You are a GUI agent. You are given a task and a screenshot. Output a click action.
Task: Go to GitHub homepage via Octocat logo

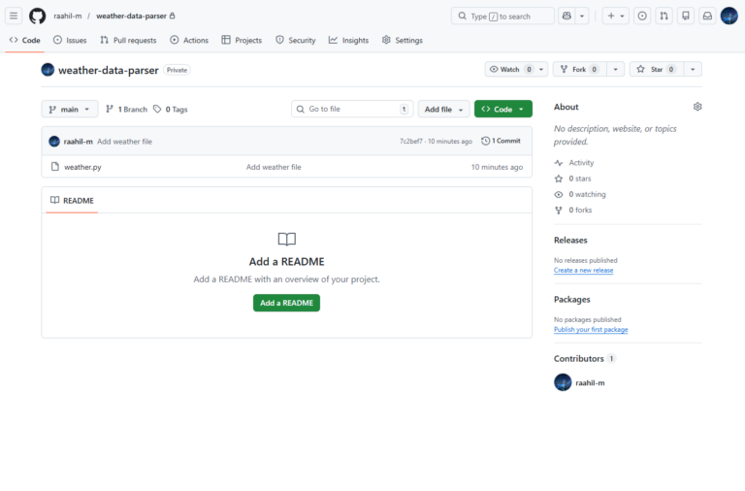pos(38,16)
